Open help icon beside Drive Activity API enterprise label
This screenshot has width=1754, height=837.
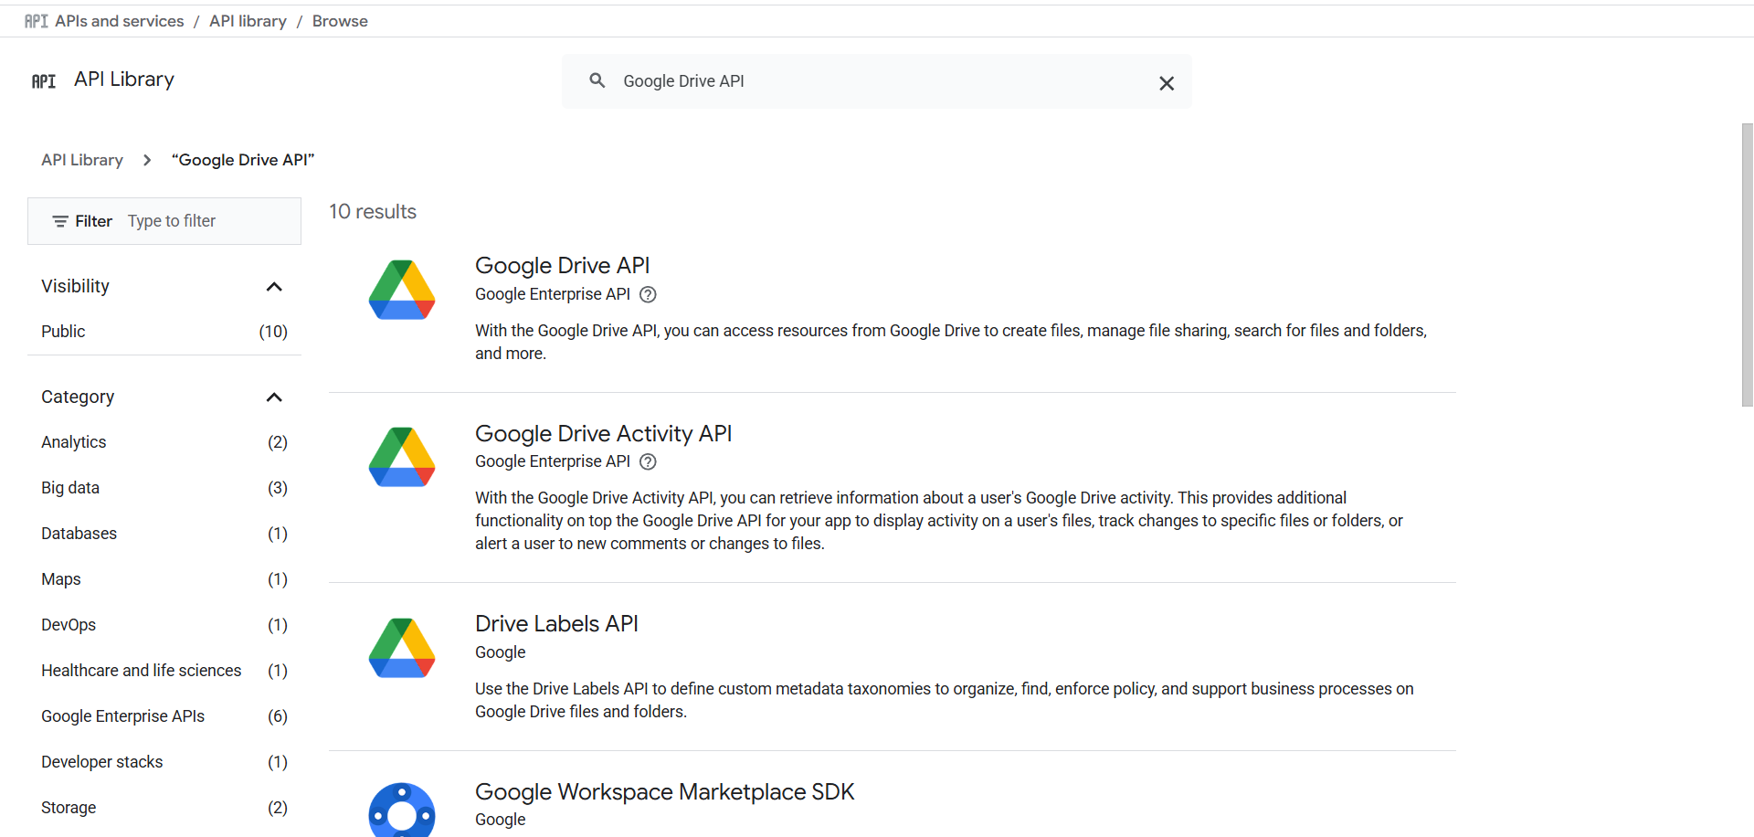tap(648, 461)
